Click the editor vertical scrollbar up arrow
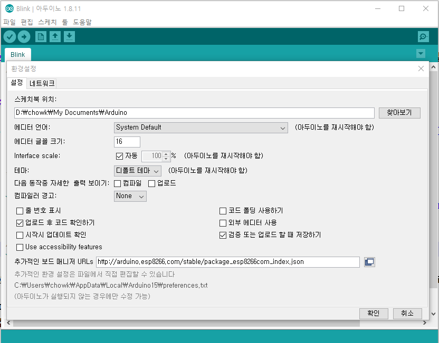 click(x=433, y=67)
